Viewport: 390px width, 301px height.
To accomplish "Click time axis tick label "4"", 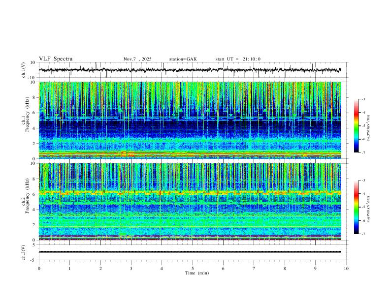I will pos(162,269).
